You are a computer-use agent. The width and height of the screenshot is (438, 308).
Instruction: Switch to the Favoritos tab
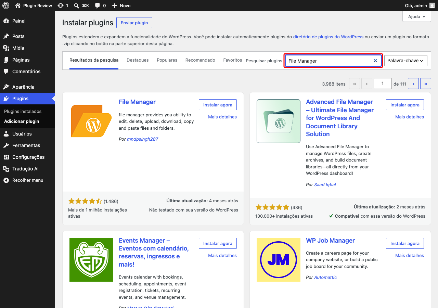[x=233, y=60]
